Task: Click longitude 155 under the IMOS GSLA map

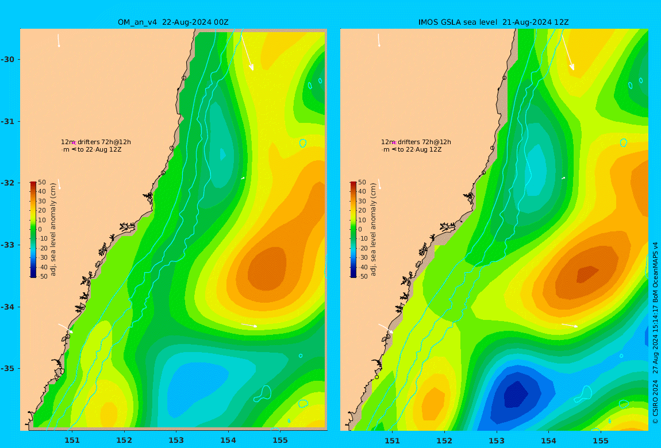Action: point(601,441)
